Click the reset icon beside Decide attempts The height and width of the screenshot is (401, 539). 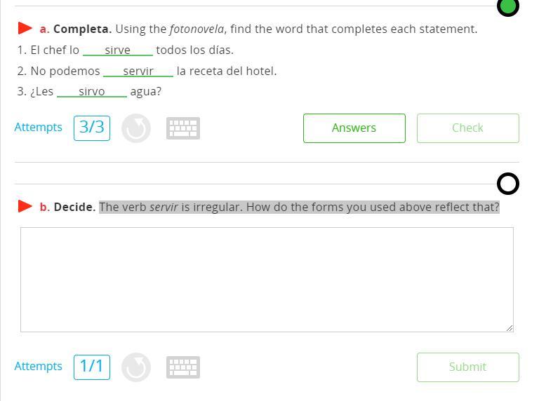[136, 367]
